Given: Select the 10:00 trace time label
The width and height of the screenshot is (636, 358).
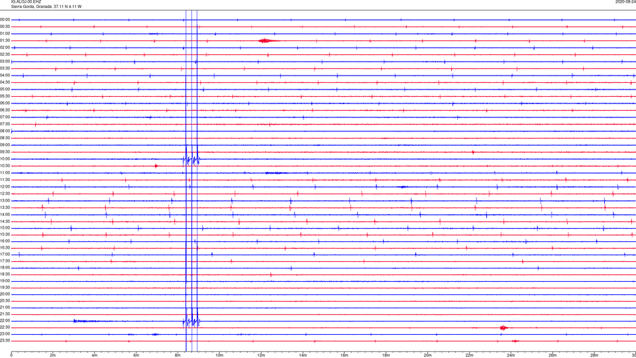Looking at the screenshot, I should click(5, 158).
